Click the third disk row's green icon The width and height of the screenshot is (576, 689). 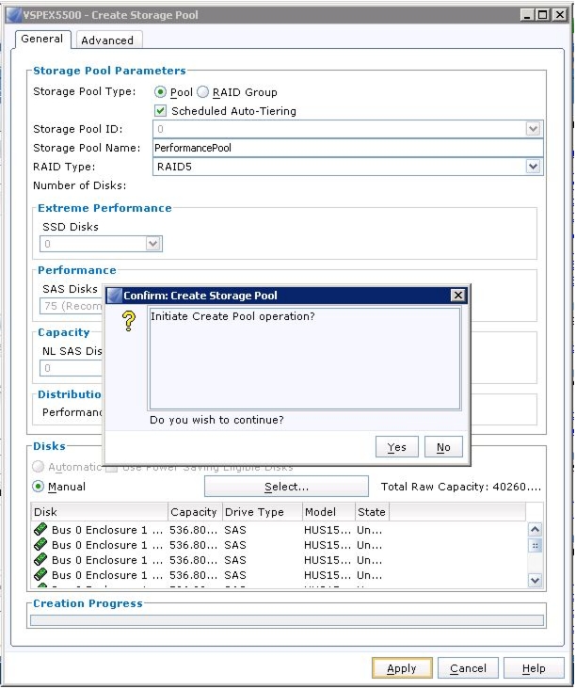(x=40, y=560)
